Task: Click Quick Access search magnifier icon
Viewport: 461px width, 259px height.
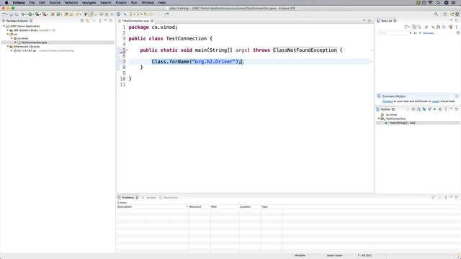Action: click(436, 14)
